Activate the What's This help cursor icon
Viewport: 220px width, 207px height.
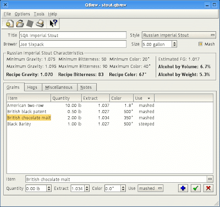click(x=53, y=24)
